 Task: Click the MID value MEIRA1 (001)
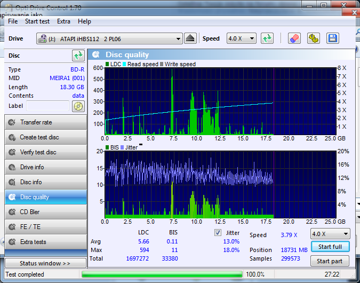click(x=67, y=78)
